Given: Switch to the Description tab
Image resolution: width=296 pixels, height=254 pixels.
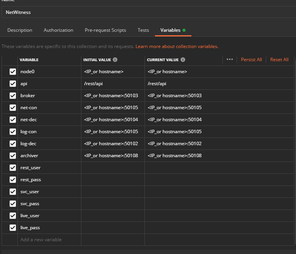Looking at the screenshot, I should 20,30.
